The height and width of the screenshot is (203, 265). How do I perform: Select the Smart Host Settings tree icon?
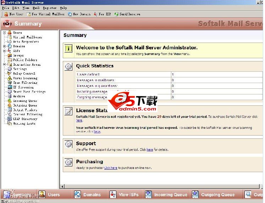pos(10,92)
